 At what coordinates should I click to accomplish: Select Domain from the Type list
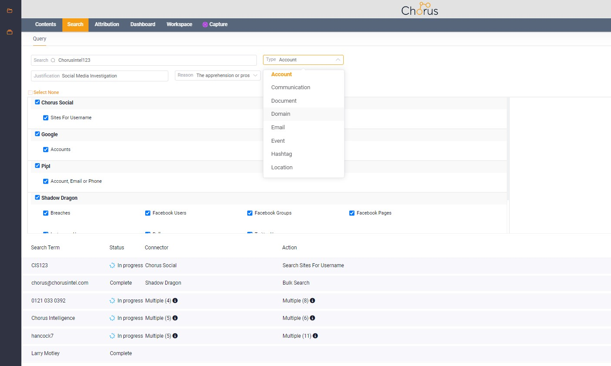tap(281, 114)
